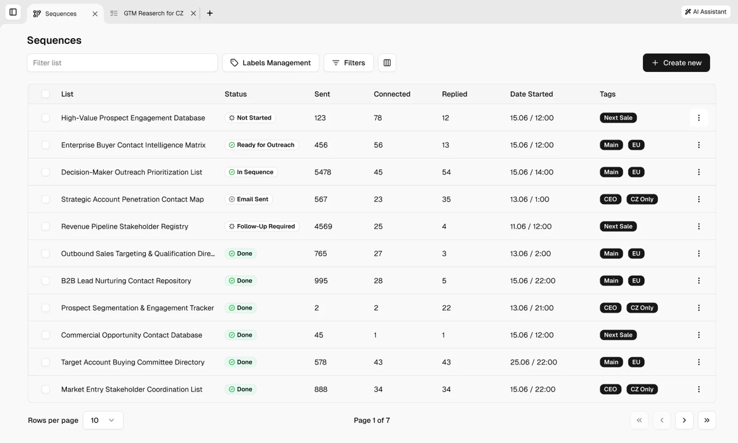Close the Sequences tab
Image resolution: width=738 pixels, height=443 pixels.
(x=95, y=14)
